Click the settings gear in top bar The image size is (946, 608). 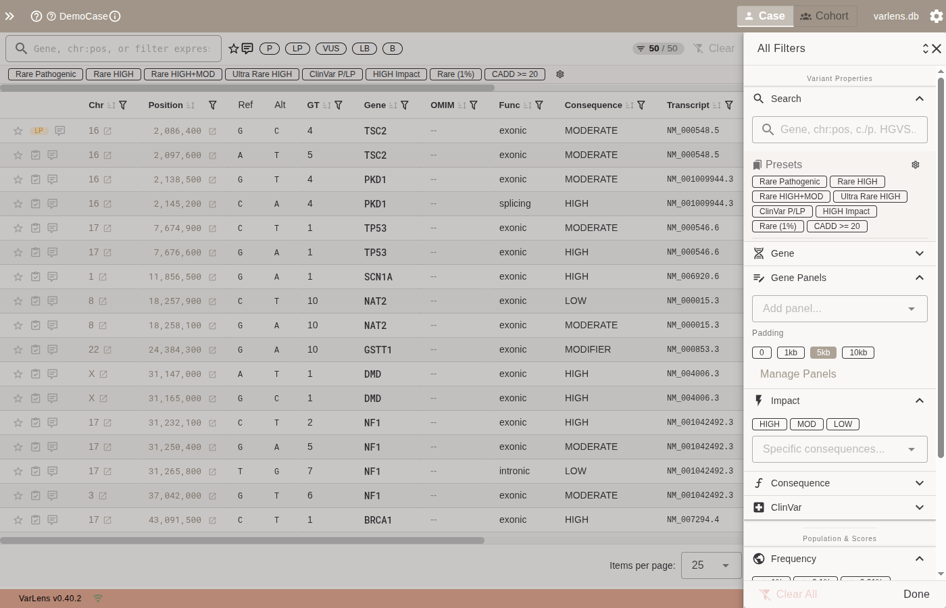[x=936, y=16]
